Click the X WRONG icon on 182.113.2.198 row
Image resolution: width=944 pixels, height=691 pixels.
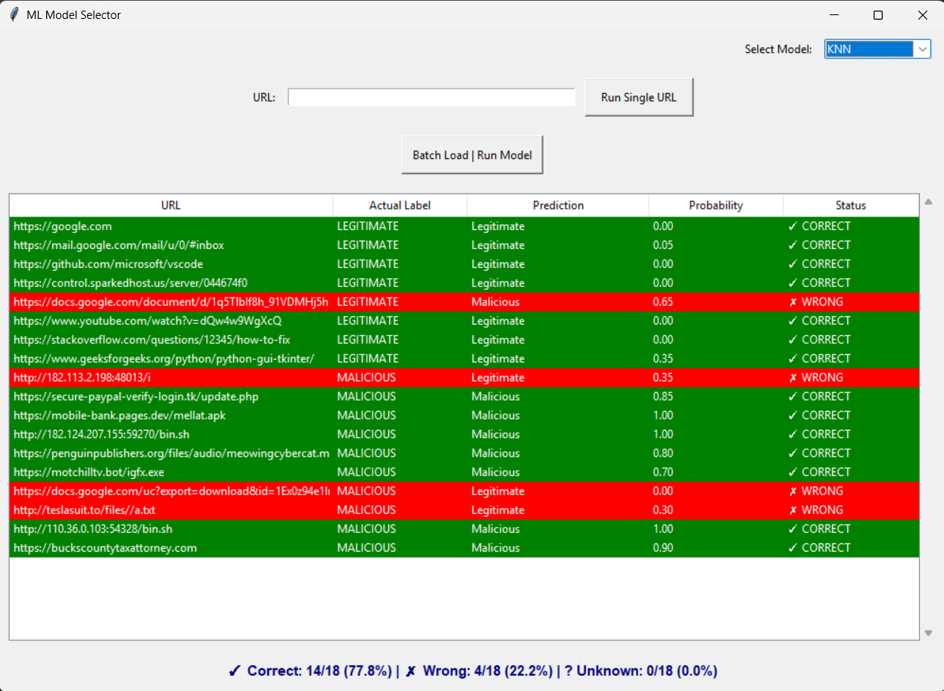793,378
